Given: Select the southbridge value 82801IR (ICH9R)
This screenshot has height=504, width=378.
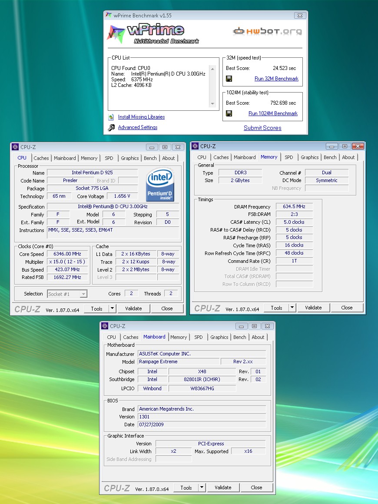Looking at the screenshot, I should click(x=202, y=380).
